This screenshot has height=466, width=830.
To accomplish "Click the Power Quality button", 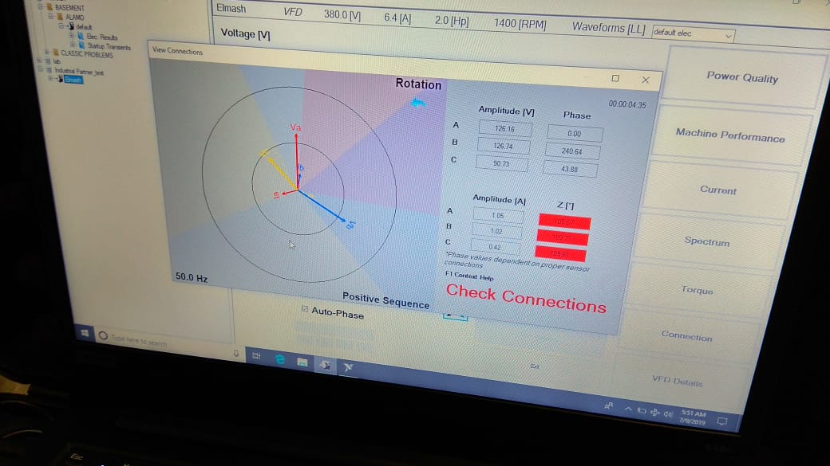I will (741, 76).
